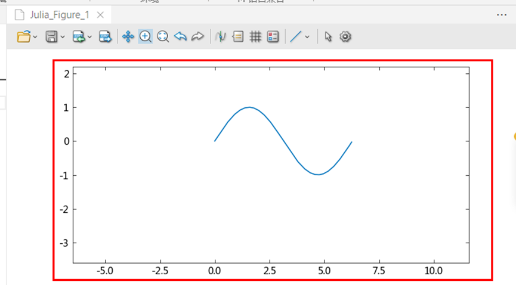Image resolution: width=516 pixels, height=285 pixels.
Task: Click the y-axis label -3
Action: pyautogui.click(x=64, y=243)
